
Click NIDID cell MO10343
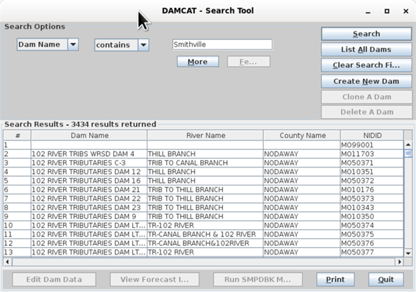point(372,208)
